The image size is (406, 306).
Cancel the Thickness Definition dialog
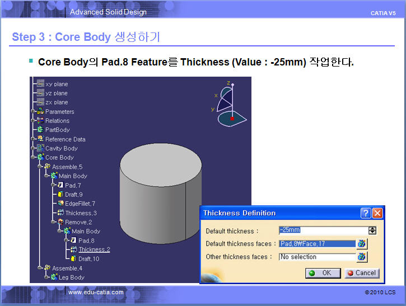point(361,273)
